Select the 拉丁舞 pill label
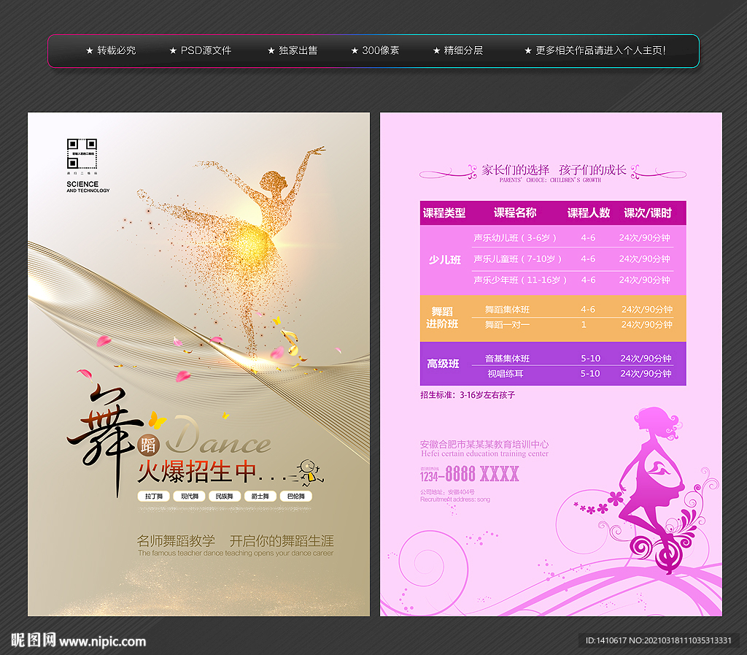Image resolution: width=747 pixels, height=655 pixels. click(154, 497)
